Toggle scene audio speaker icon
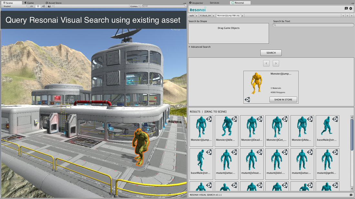This screenshot has width=355, height=199. (x=44, y=6)
